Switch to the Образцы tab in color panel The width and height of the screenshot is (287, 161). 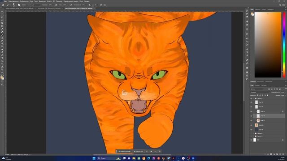258,9
